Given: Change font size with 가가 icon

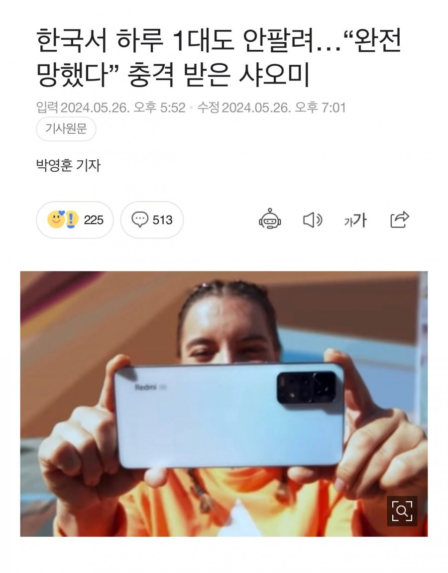Looking at the screenshot, I should click(355, 220).
